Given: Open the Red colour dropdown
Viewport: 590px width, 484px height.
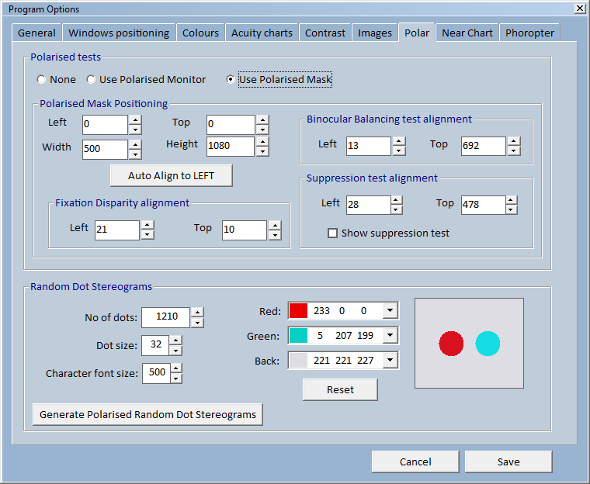Looking at the screenshot, I should coord(390,310).
